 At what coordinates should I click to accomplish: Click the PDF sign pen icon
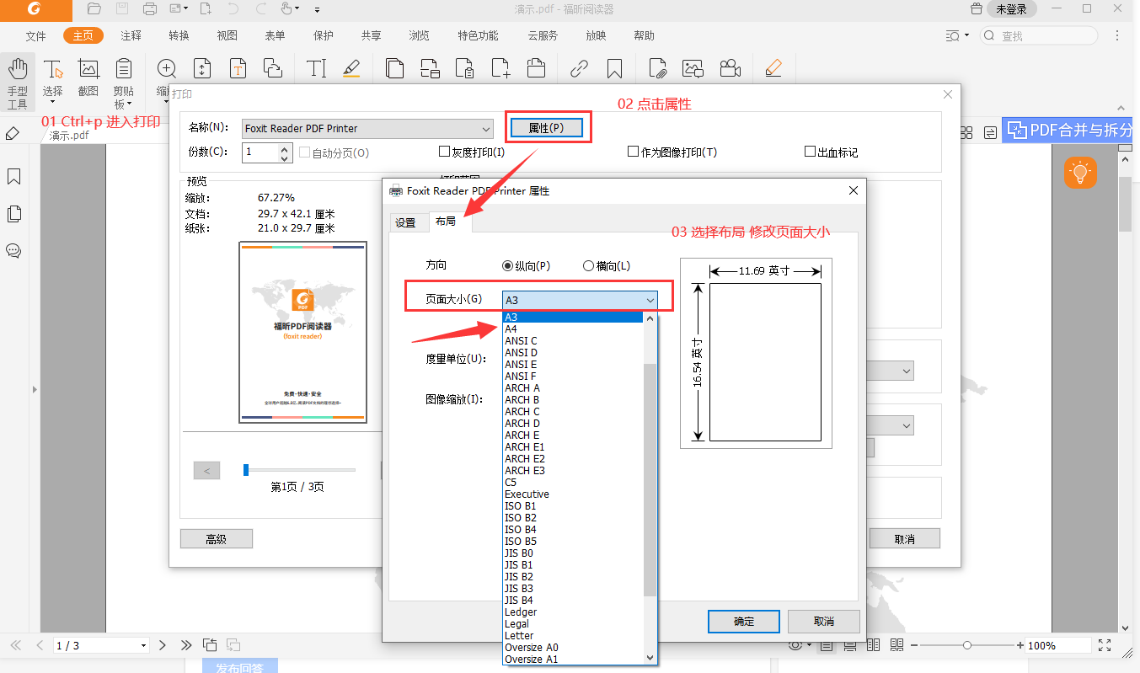point(773,68)
